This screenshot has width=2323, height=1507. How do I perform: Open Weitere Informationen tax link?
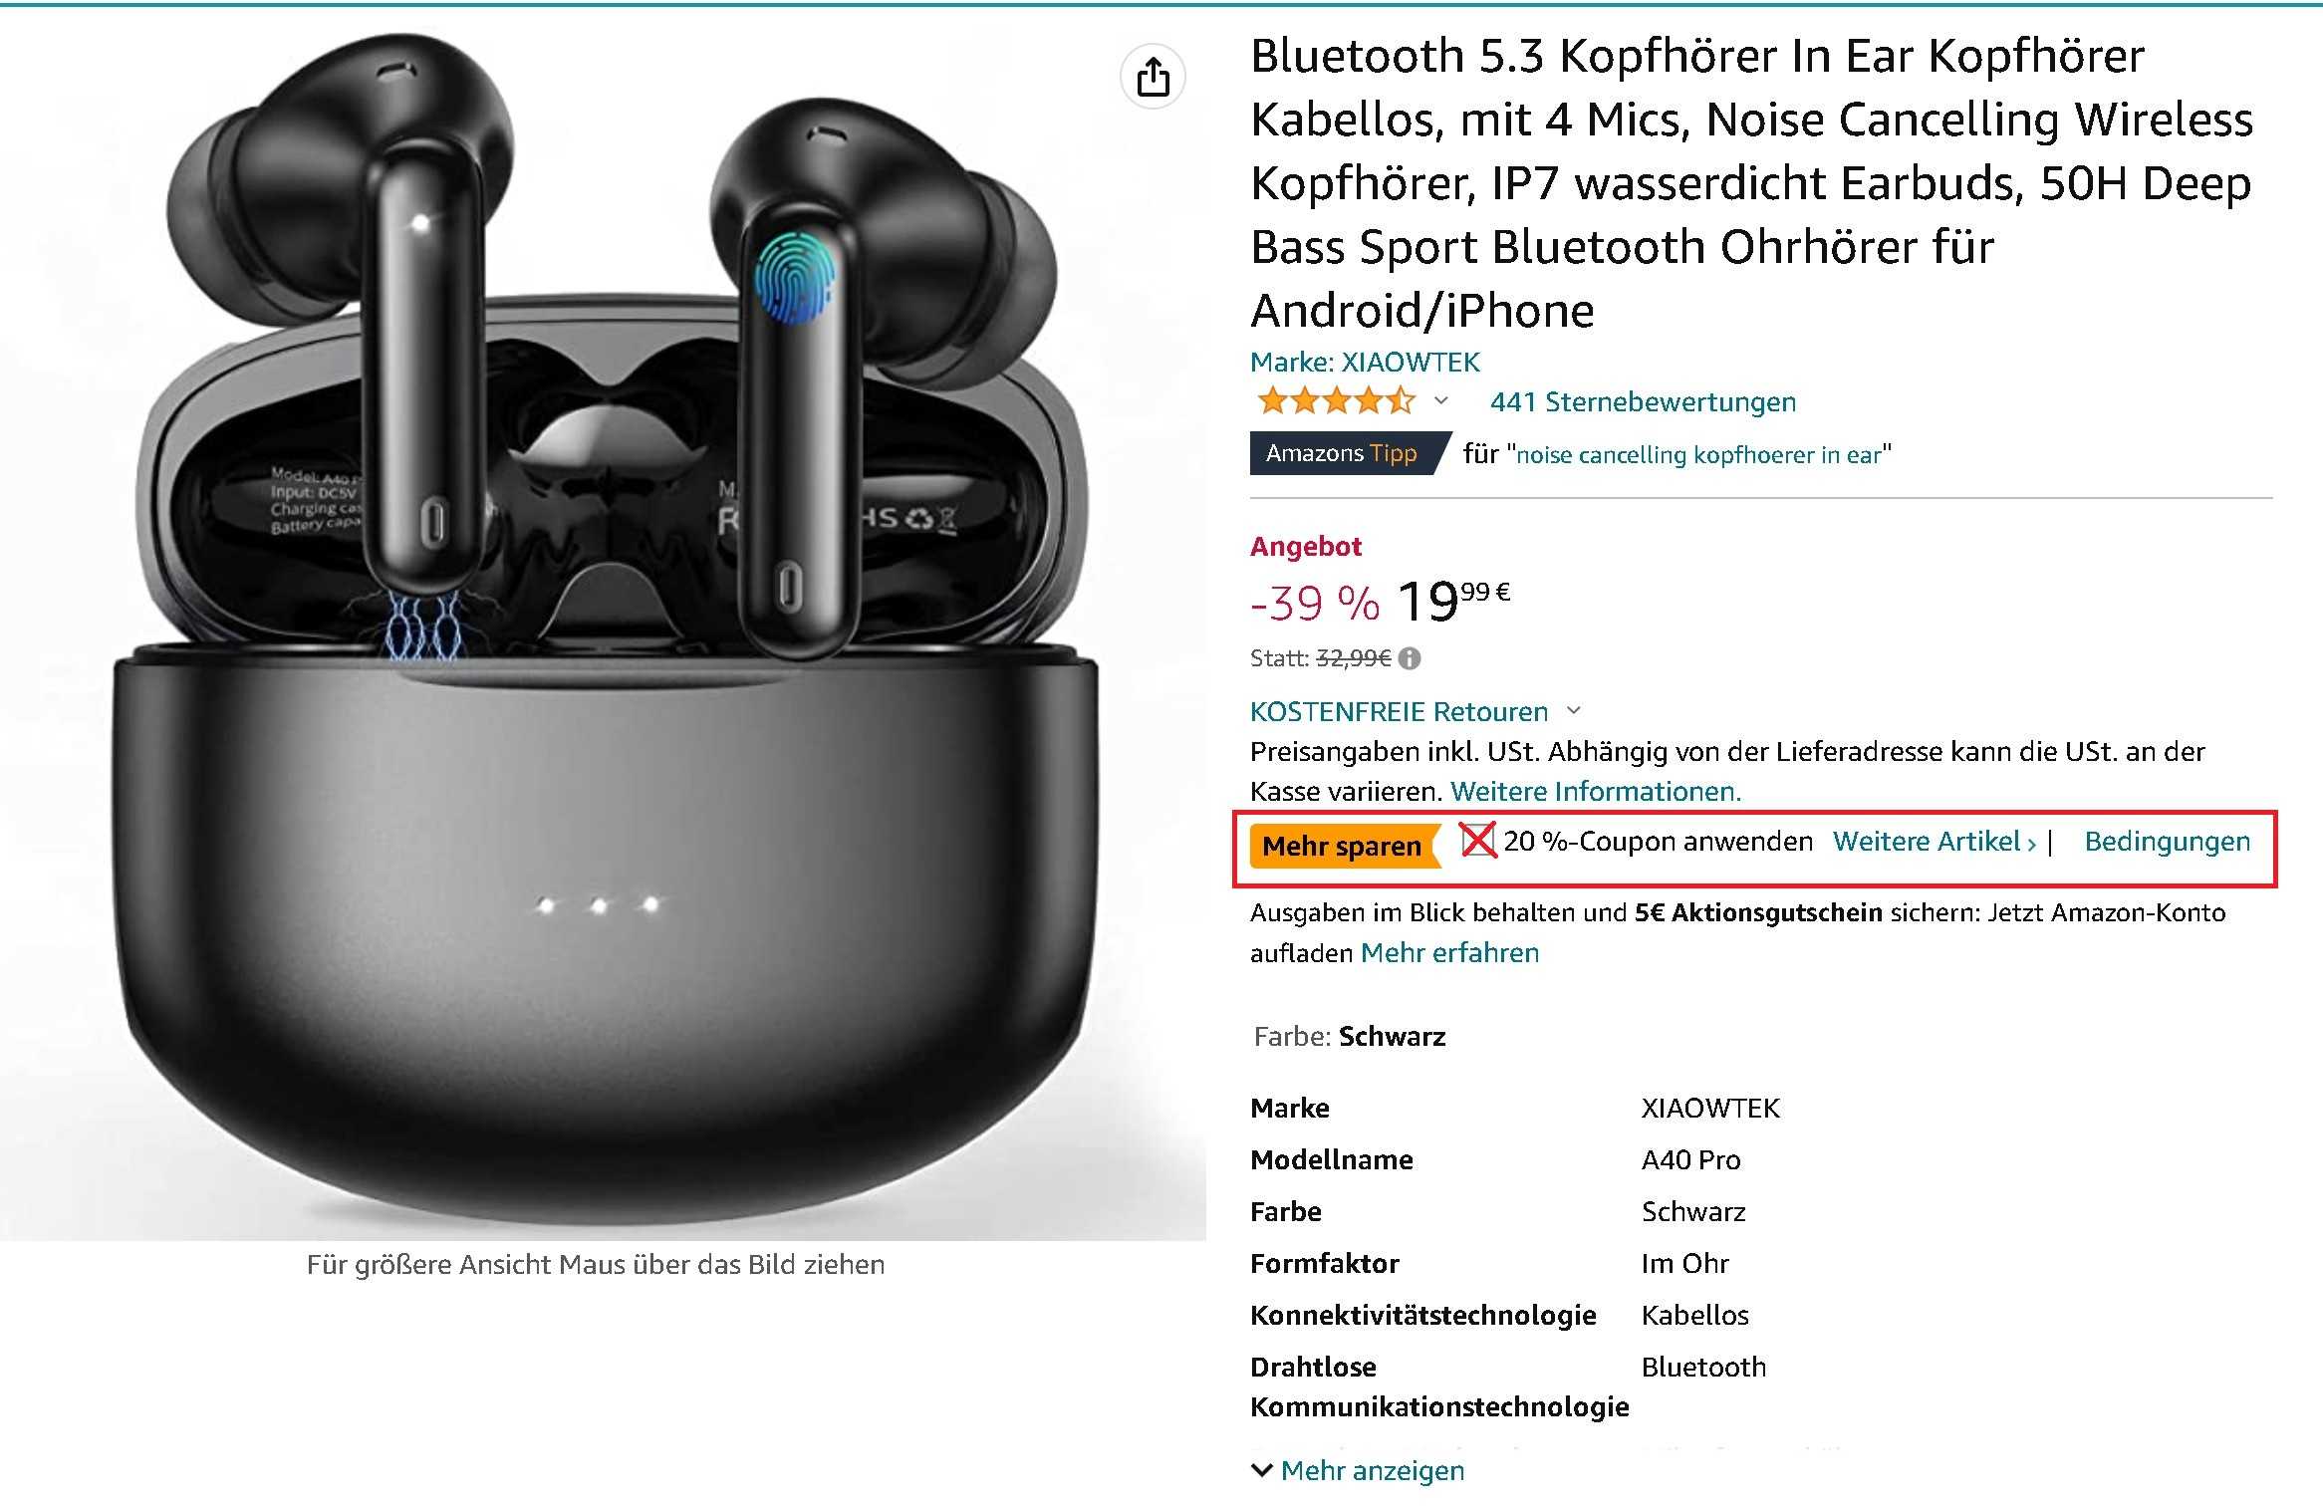tap(1596, 791)
